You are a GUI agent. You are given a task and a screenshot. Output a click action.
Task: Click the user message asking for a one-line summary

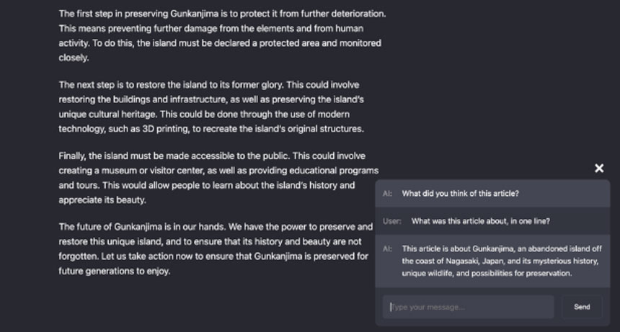(475, 221)
